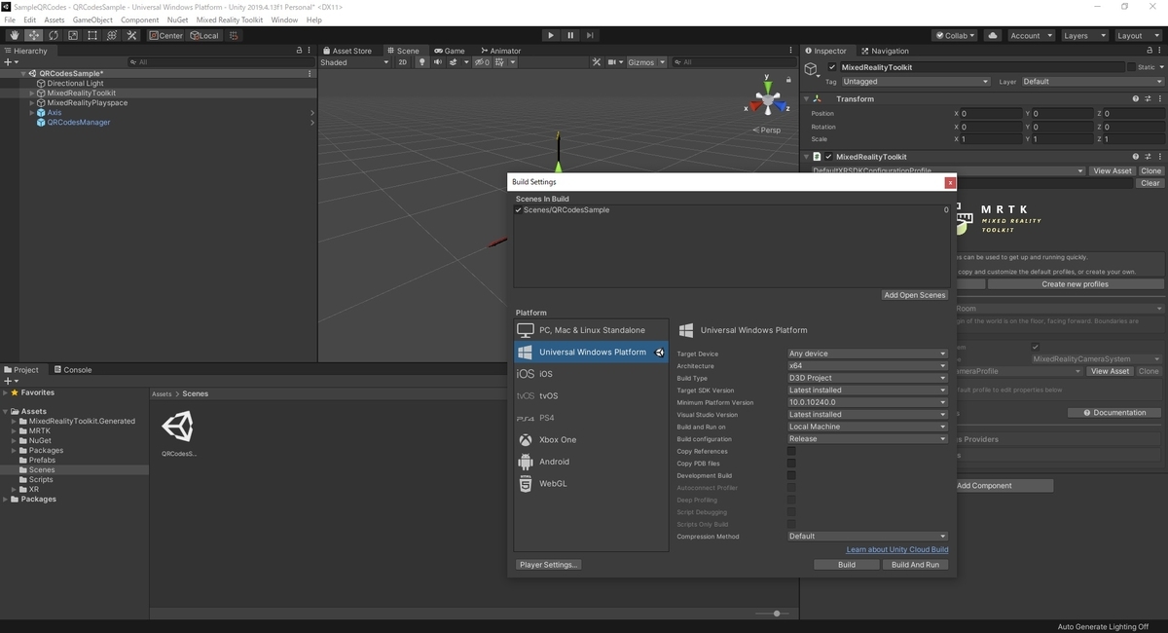Open Minimum Platform Version dropdown
The width and height of the screenshot is (1168, 633).
click(x=867, y=402)
